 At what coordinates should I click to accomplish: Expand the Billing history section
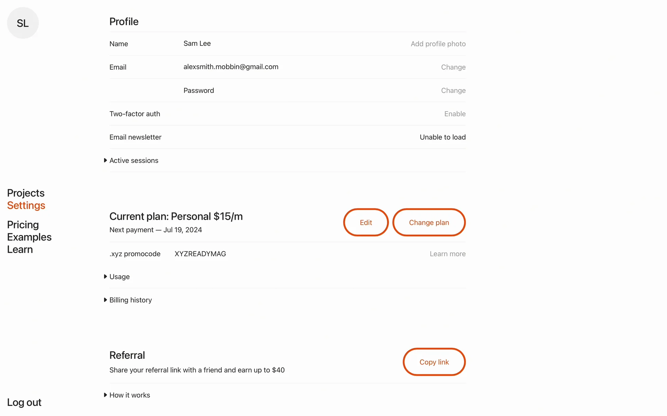130,300
